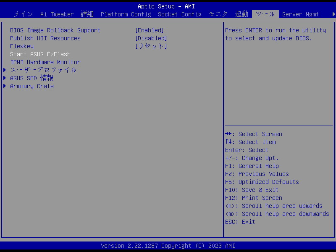The image size is (336, 252).
Task: Click the Version 2.22.1287 copyright footer
Action: tap(168, 246)
